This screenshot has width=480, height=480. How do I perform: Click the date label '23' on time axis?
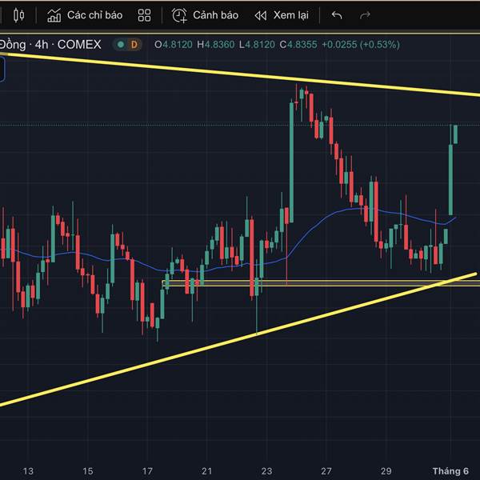click(x=266, y=471)
